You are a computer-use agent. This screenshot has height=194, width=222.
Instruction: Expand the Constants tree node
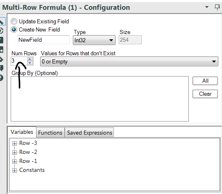14,170
